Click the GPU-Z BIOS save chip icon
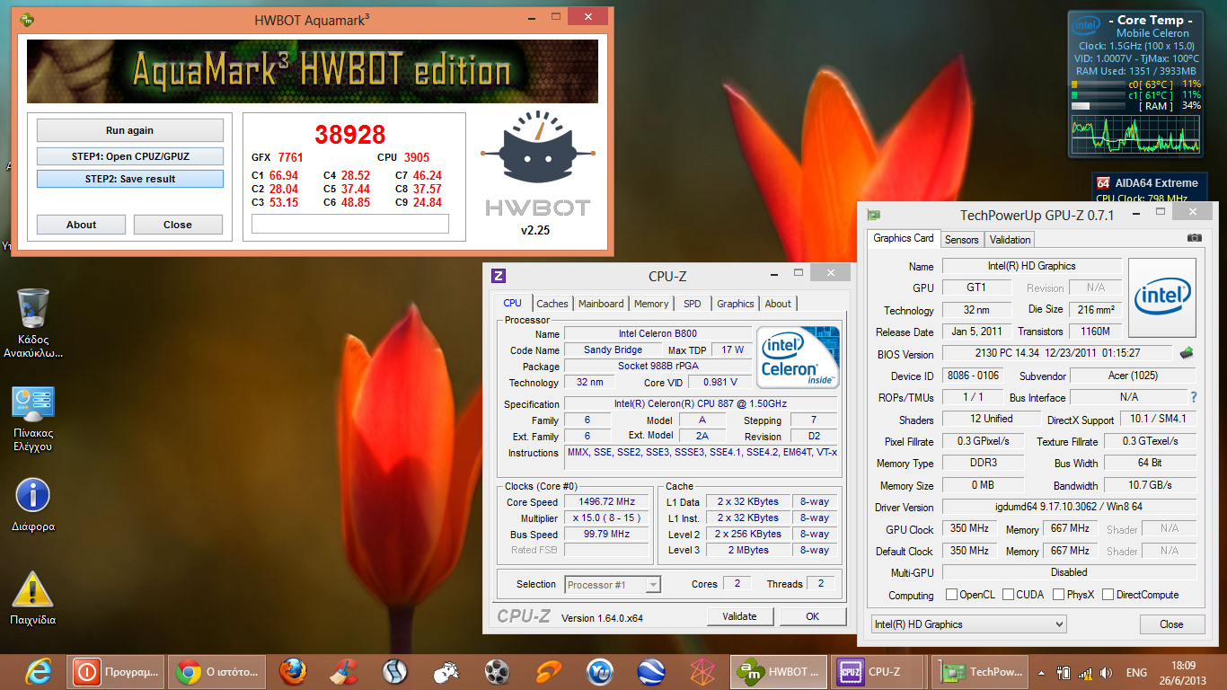The width and height of the screenshot is (1227, 690). point(1187,353)
